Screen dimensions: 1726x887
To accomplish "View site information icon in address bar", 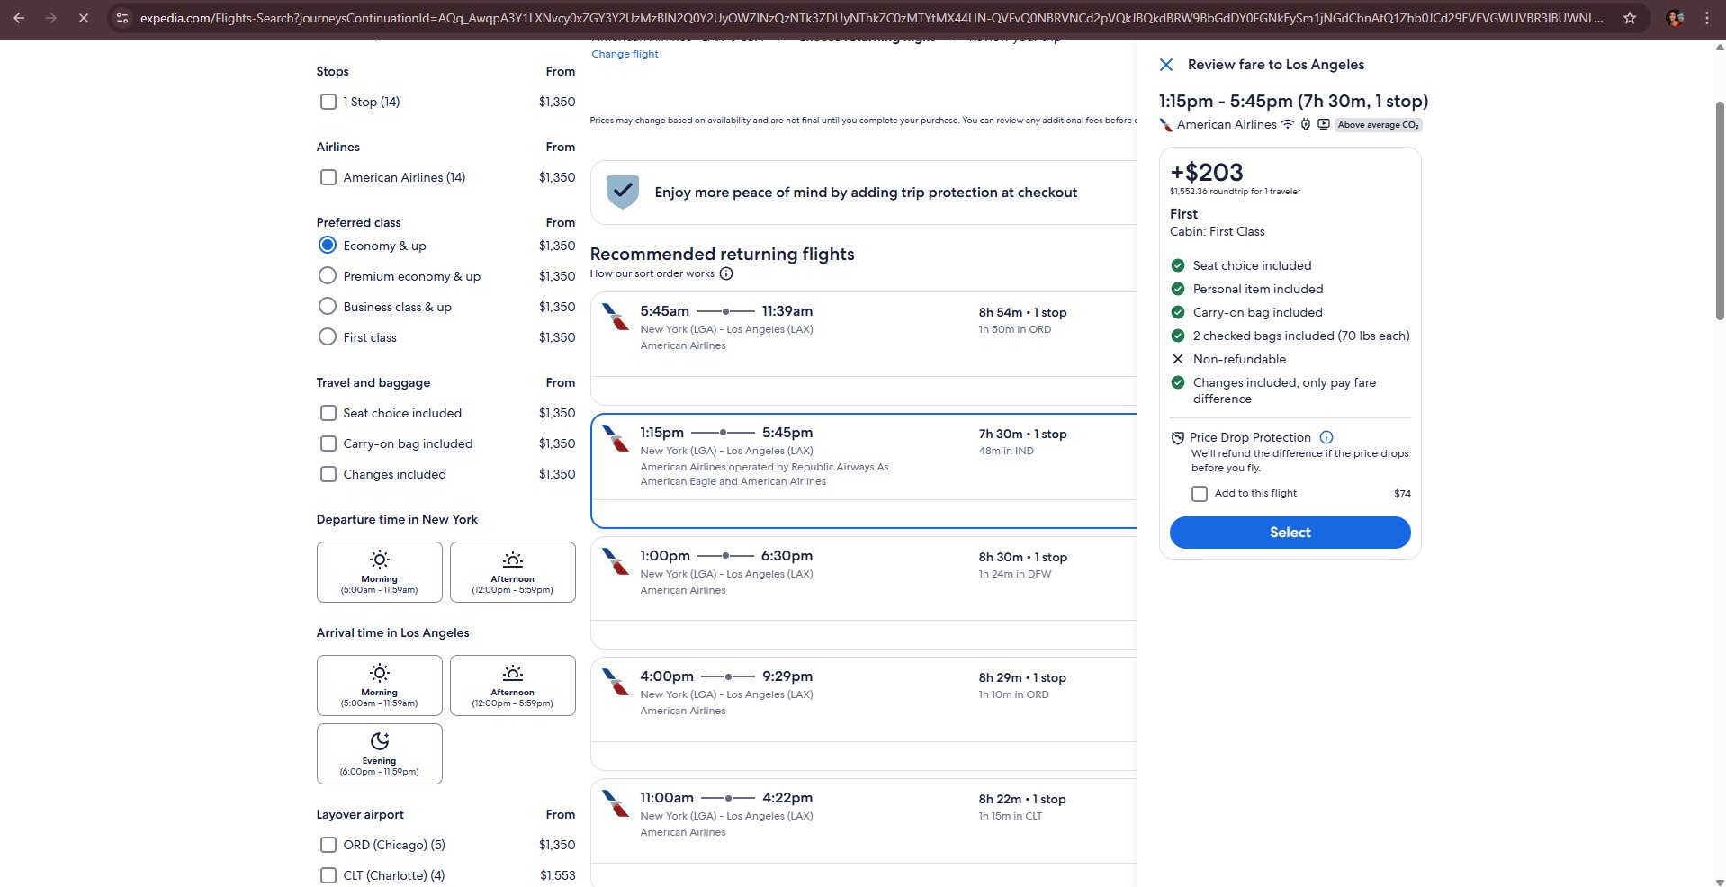I will [122, 18].
